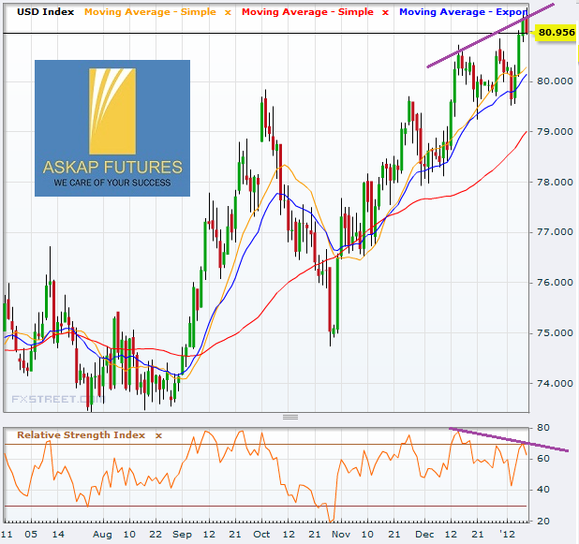Click the ASKAP Futures logo

click(x=112, y=128)
